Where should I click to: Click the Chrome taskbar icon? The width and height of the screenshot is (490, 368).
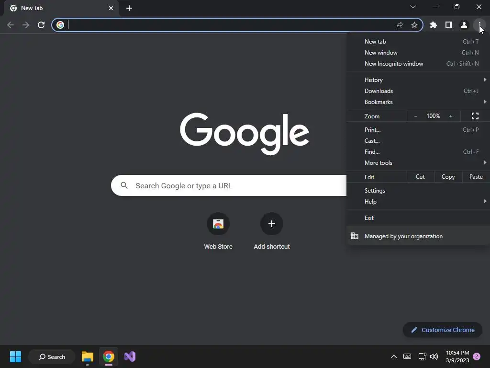pos(109,356)
